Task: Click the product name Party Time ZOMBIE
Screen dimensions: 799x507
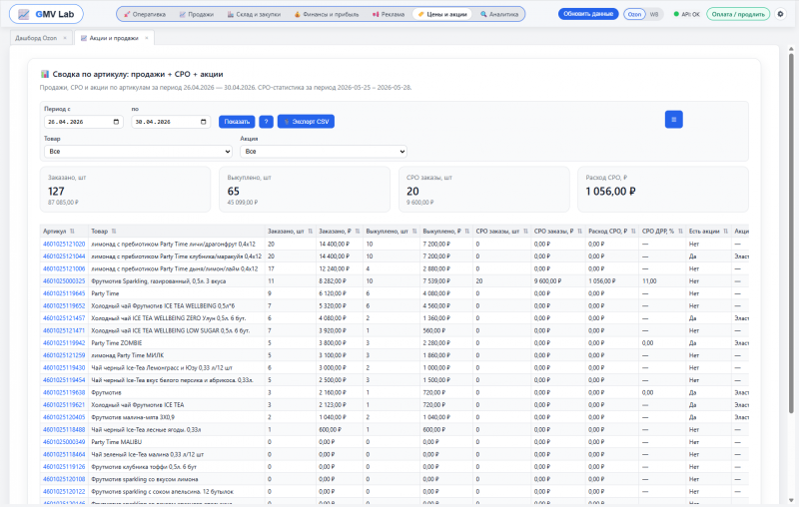Action: [x=116, y=343]
